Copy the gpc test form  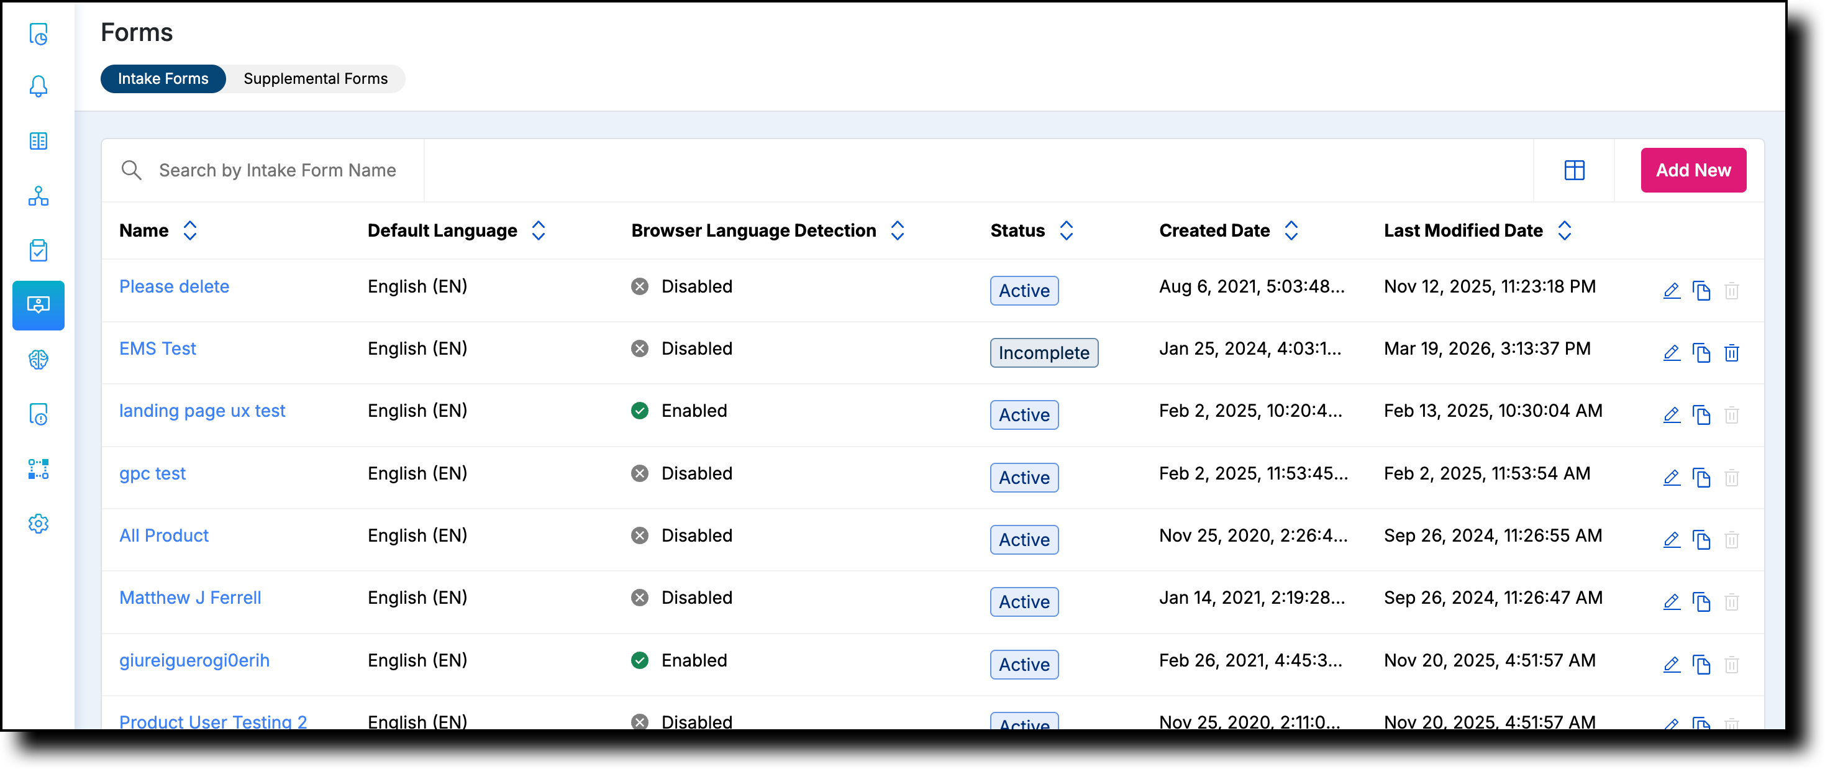[x=1701, y=478]
